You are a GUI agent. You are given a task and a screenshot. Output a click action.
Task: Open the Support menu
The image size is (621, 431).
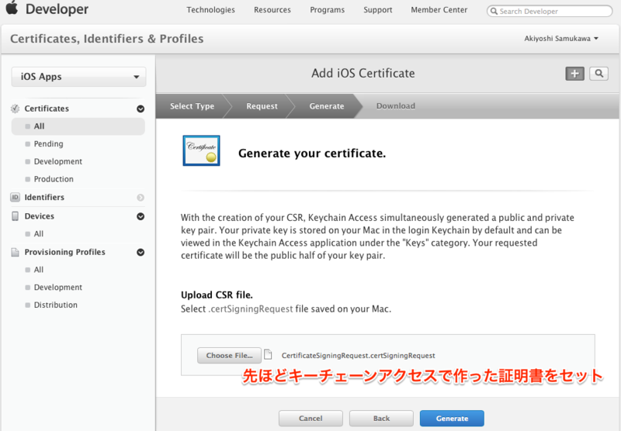tap(378, 10)
